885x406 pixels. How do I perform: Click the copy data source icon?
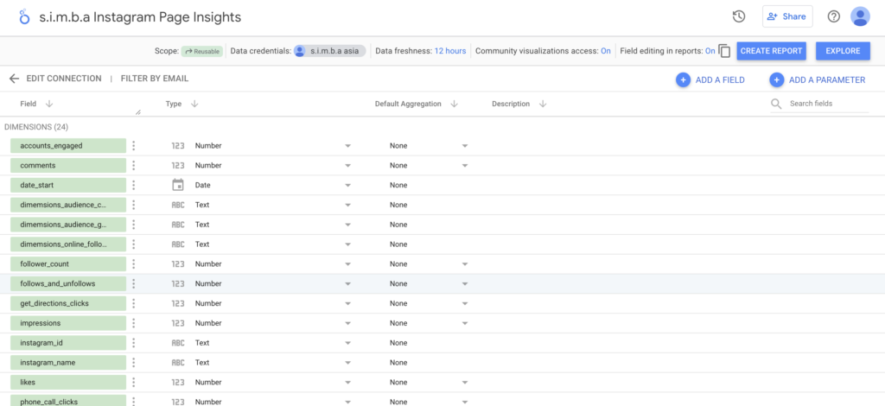[x=724, y=51]
